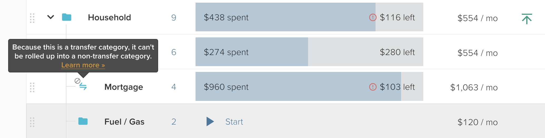Click the Household $438 spent progress bar

[285, 17]
